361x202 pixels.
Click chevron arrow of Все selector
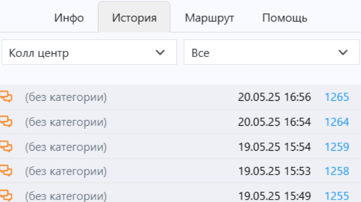pos(343,53)
